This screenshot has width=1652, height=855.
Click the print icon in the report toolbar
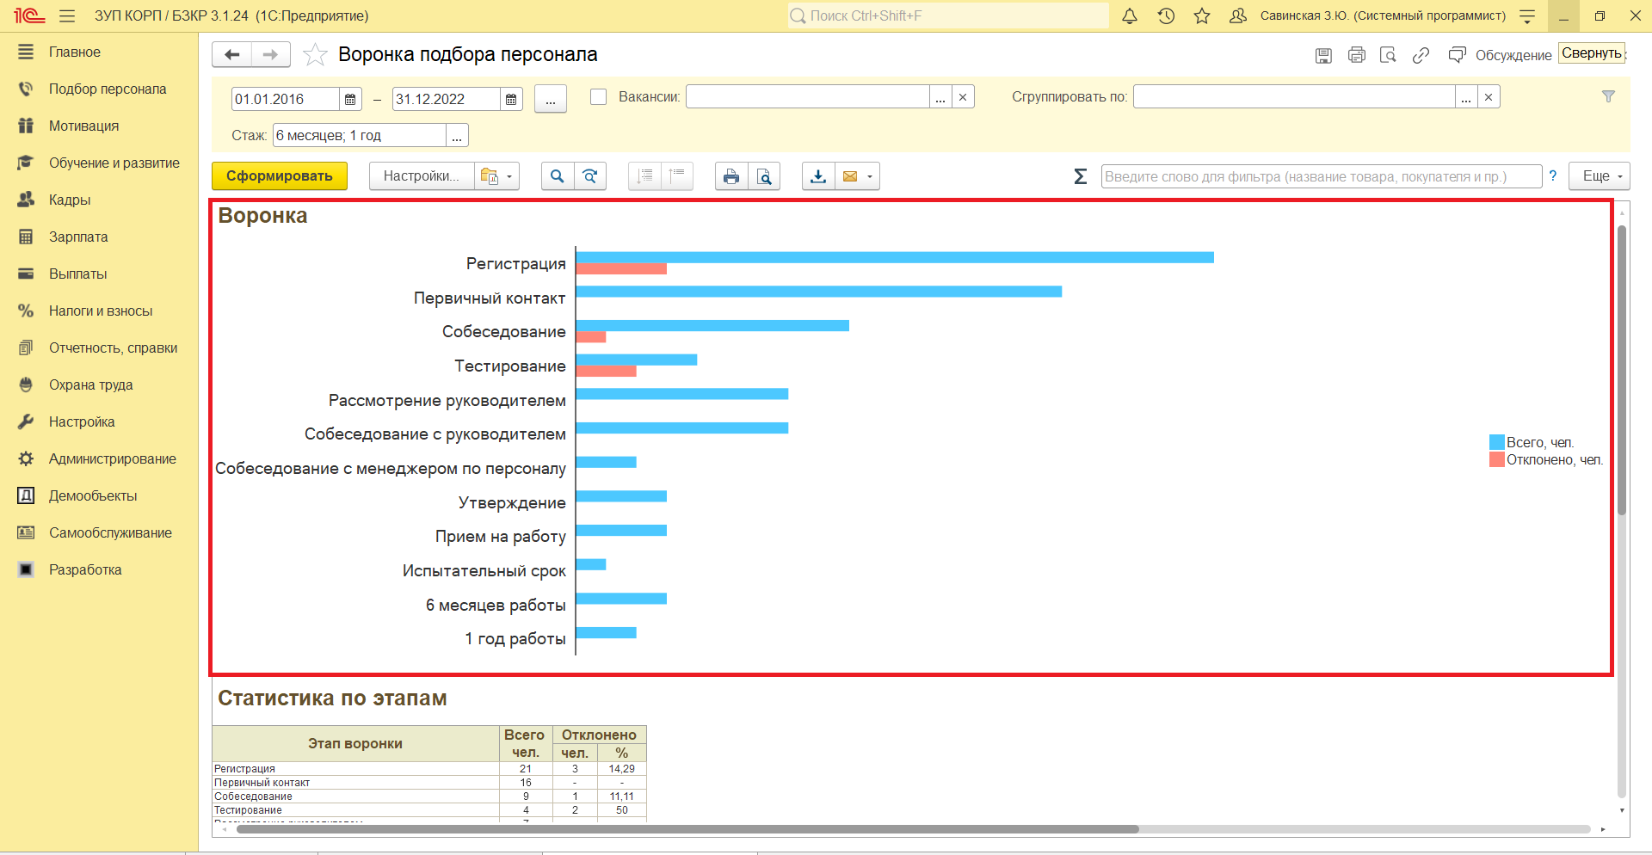[730, 176]
